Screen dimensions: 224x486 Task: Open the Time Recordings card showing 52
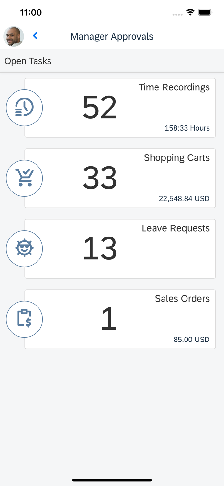(x=120, y=107)
